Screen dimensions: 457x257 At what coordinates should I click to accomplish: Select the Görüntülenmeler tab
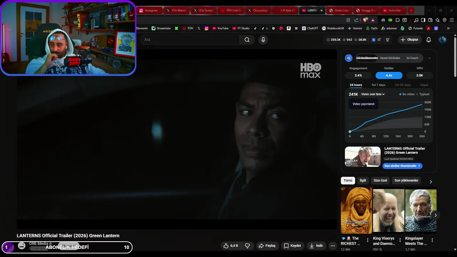(367, 58)
